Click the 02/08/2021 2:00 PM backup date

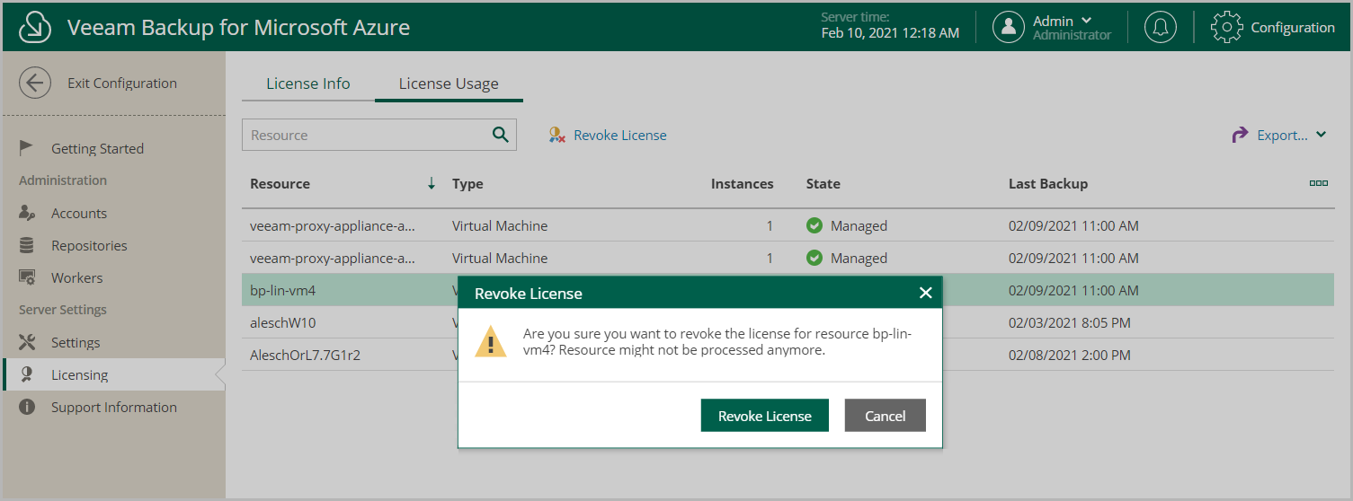pyautogui.click(x=1070, y=355)
